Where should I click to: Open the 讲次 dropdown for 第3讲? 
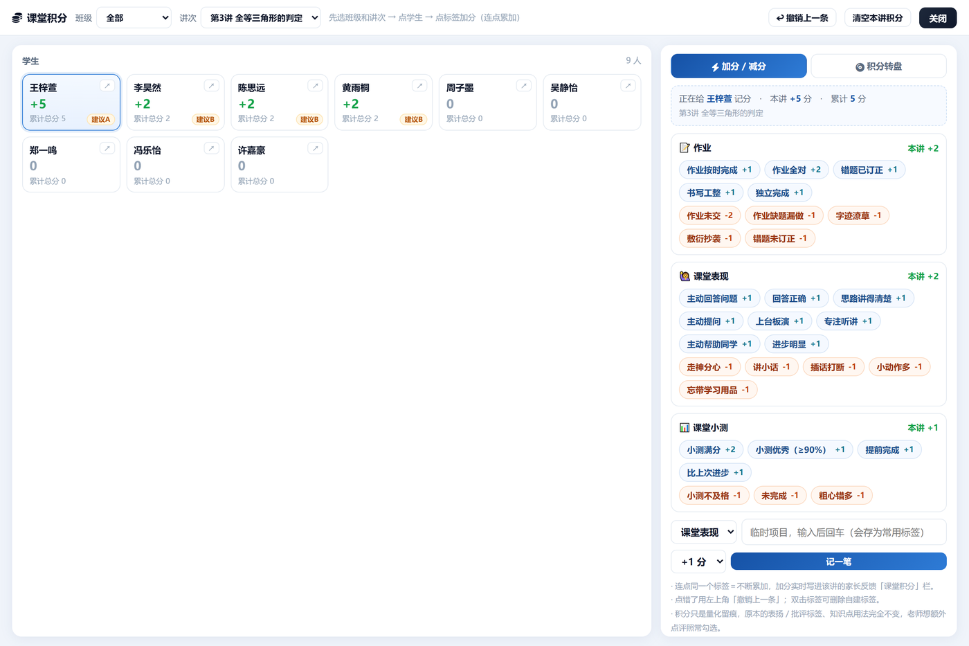261,18
